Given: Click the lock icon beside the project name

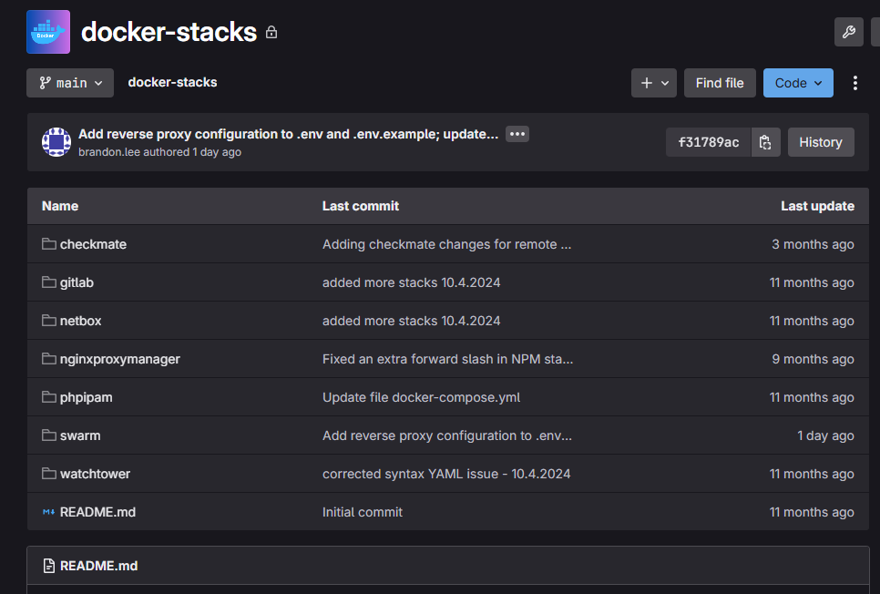Looking at the screenshot, I should coord(271,32).
